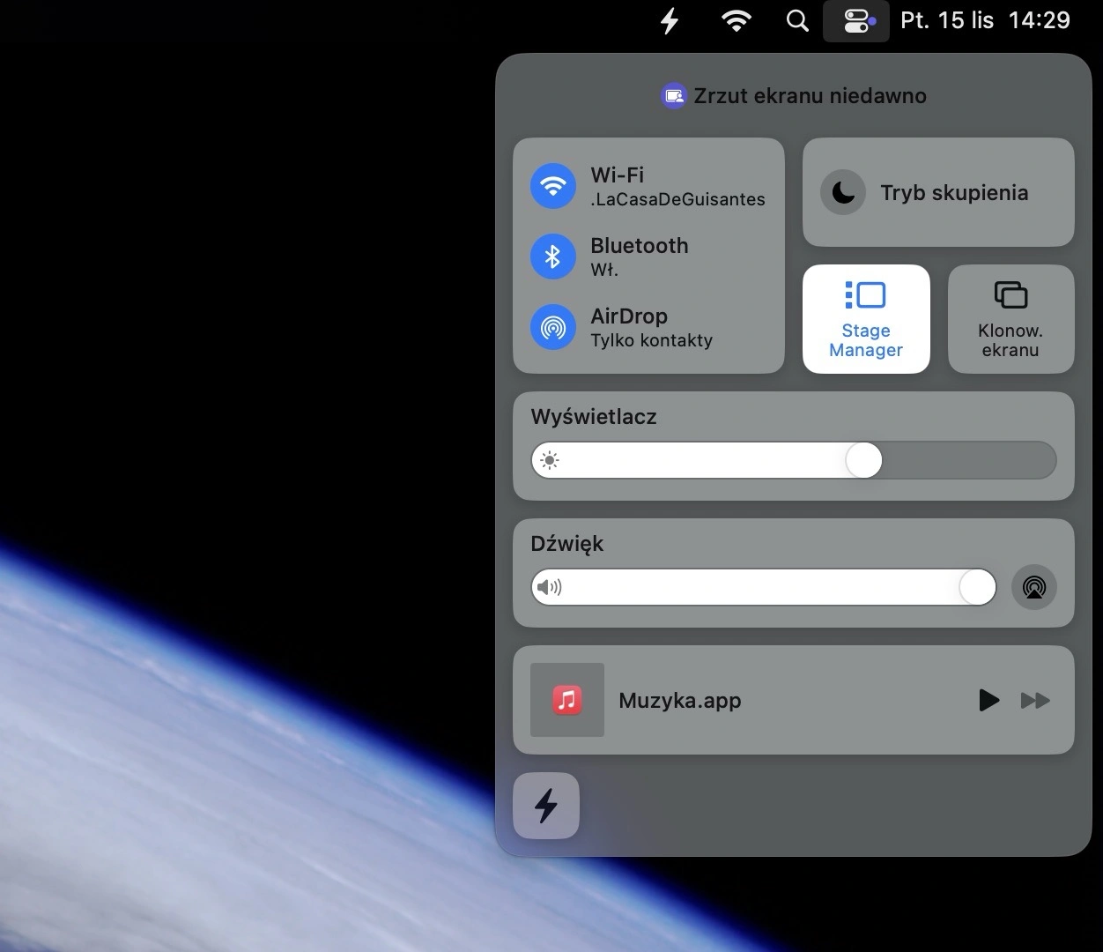Toggle the Wi-Fi blue circle icon
The height and width of the screenshot is (952, 1103).
pos(553,186)
